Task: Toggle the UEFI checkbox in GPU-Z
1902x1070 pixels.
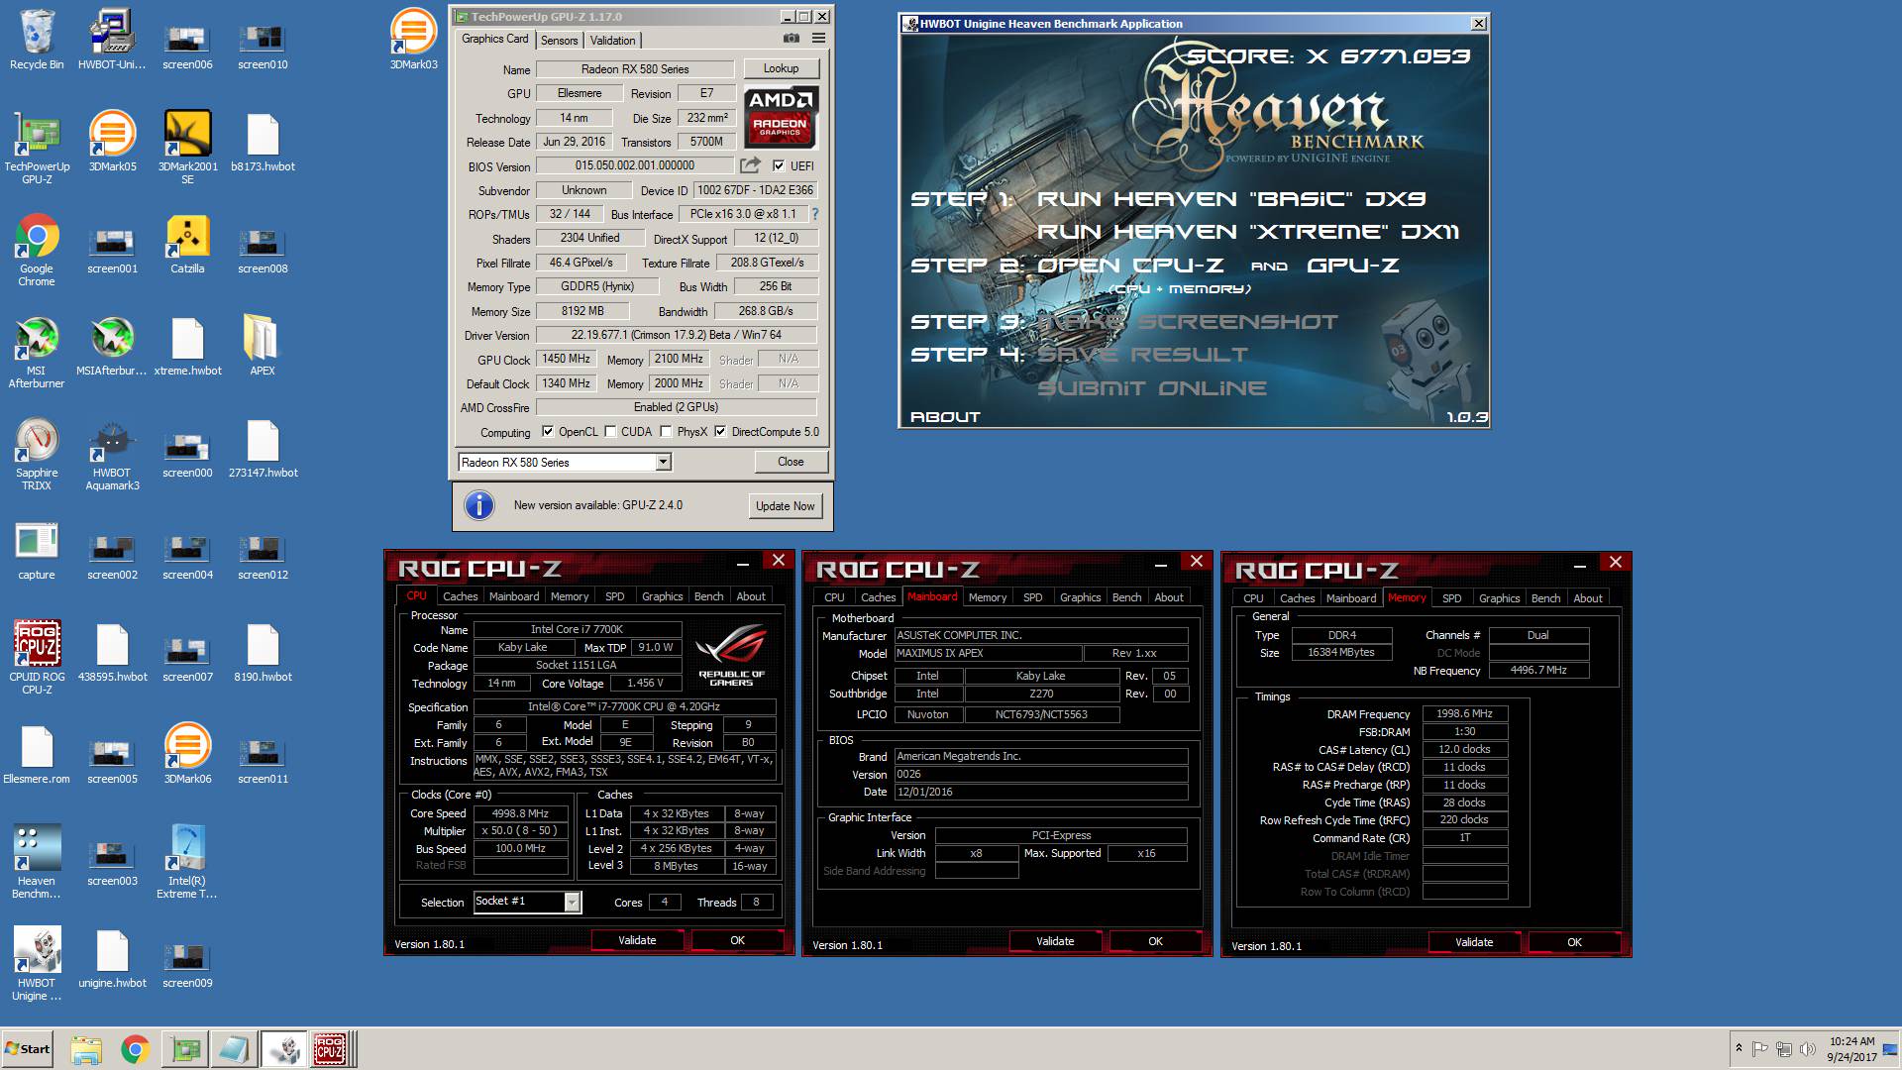Action: (x=779, y=166)
